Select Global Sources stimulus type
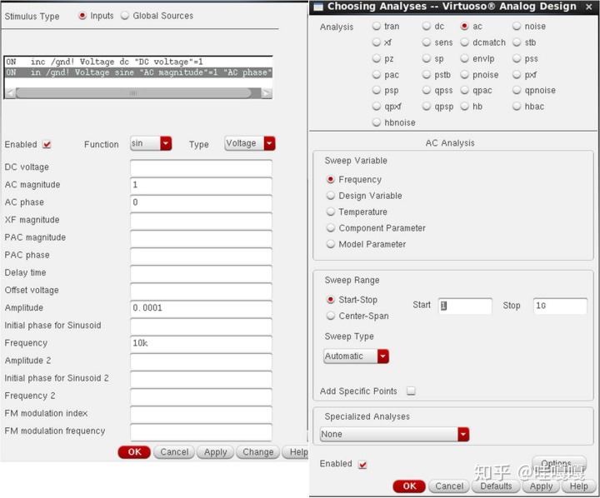Image resolution: width=600 pixels, height=498 pixels. pos(125,16)
